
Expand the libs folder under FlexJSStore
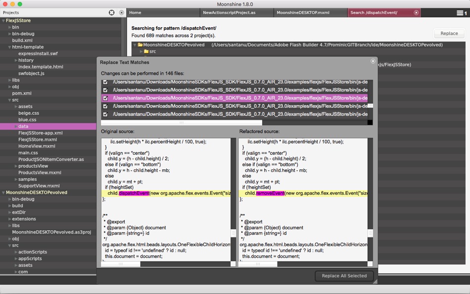tap(9, 80)
